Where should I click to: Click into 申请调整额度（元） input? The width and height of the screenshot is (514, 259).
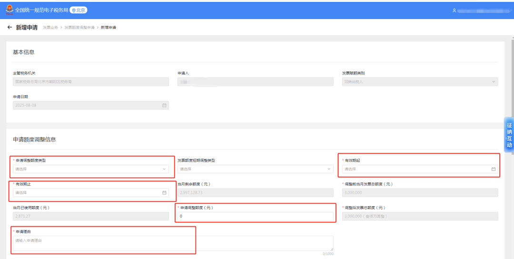pyautogui.click(x=255, y=217)
